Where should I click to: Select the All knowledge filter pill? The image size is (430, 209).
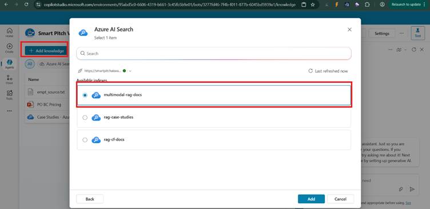tap(30, 64)
